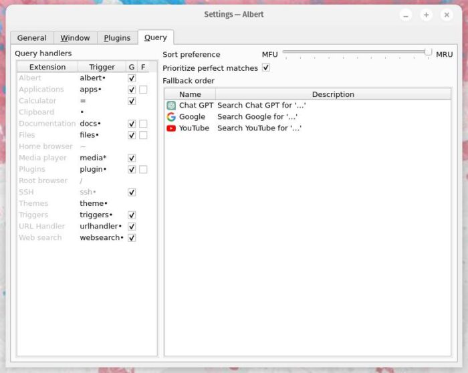Screen dimensions: 468x373
Task: Click the Google logo icon in fallback list
Action: 171,117
